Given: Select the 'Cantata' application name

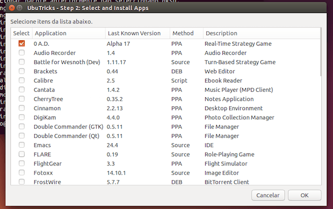Looking at the screenshot, I should [44, 90].
